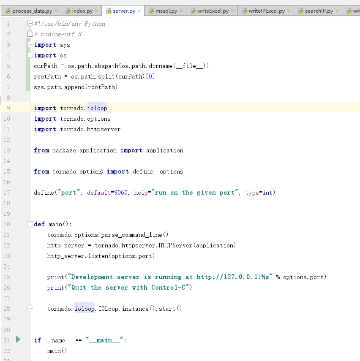This screenshot has height=361, width=360.
Task: Click 'HTTPServer' in line 22
Action: [175, 245]
